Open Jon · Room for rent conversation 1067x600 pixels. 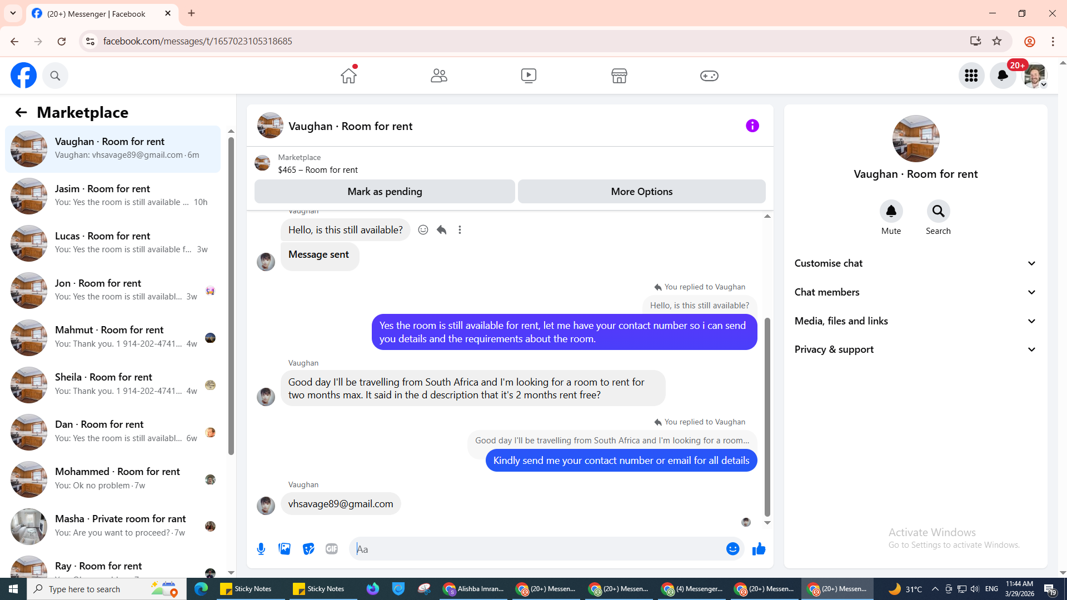coord(113,291)
